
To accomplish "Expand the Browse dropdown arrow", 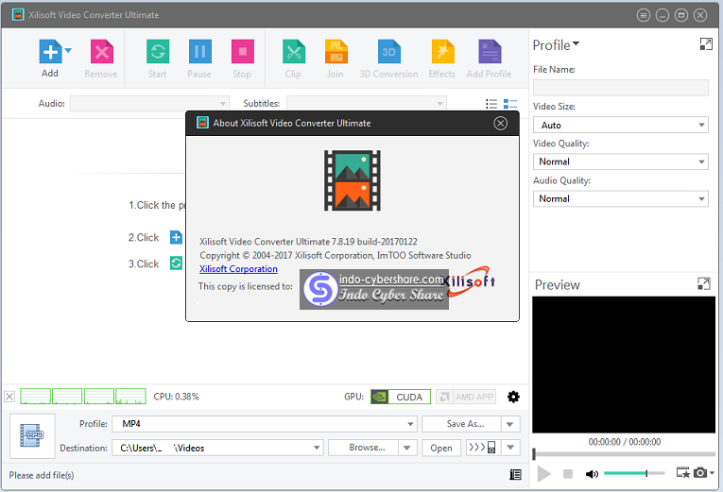I will tap(407, 448).
